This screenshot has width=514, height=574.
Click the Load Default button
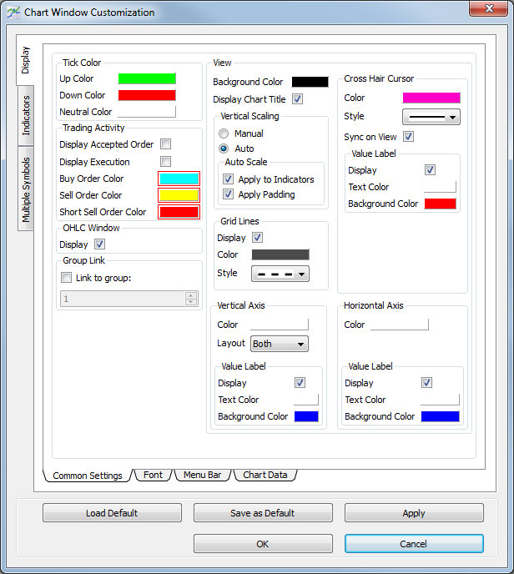coord(112,513)
